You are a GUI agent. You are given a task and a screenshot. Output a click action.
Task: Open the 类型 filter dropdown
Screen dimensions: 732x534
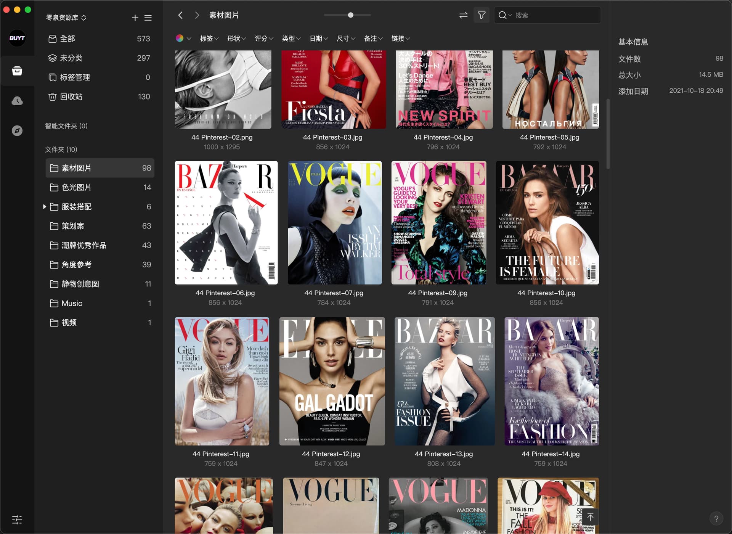[291, 39]
